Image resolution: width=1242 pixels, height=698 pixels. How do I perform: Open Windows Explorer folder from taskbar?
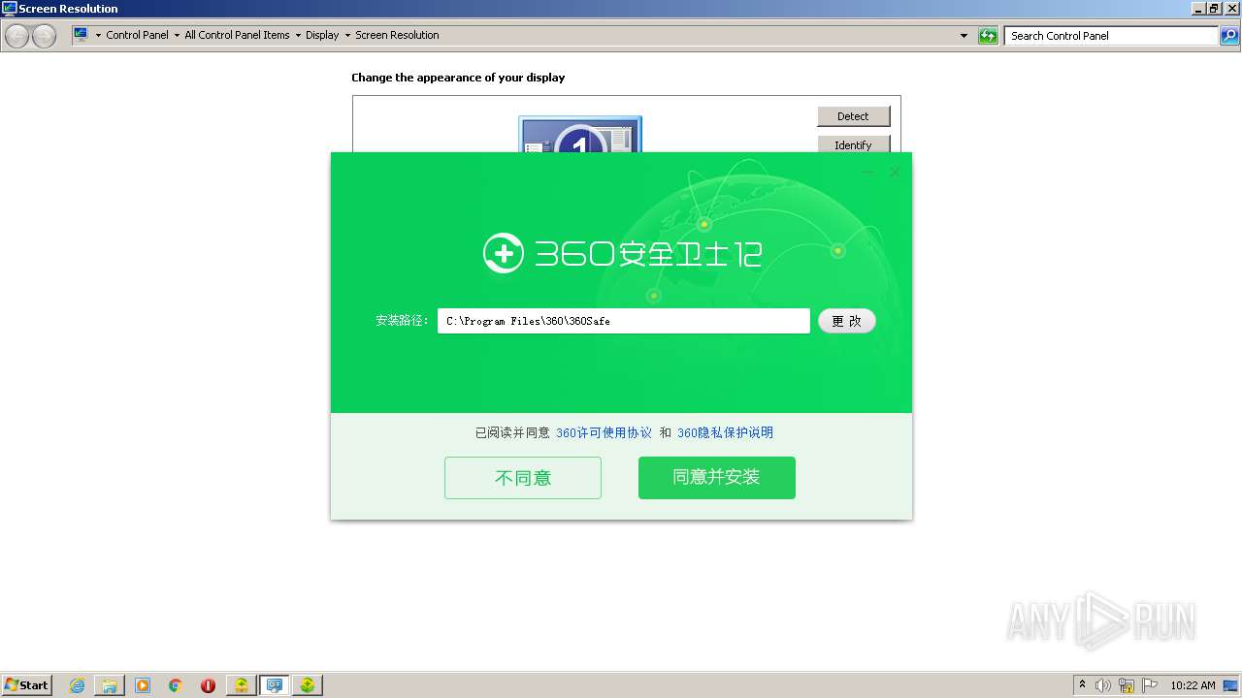(110, 685)
